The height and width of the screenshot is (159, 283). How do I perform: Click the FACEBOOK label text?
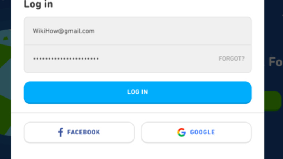(83, 132)
